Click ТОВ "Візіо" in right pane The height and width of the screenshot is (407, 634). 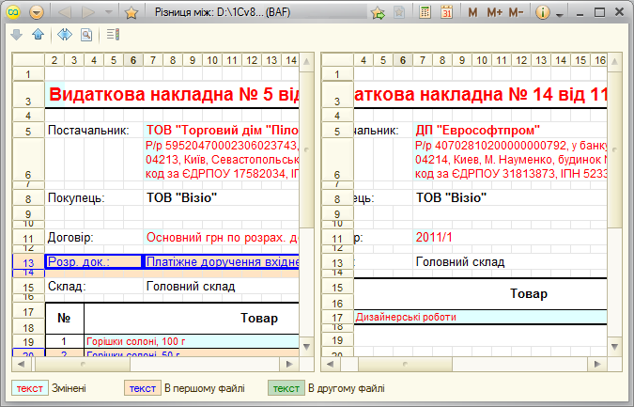pyautogui.click(x=451, y=197)
